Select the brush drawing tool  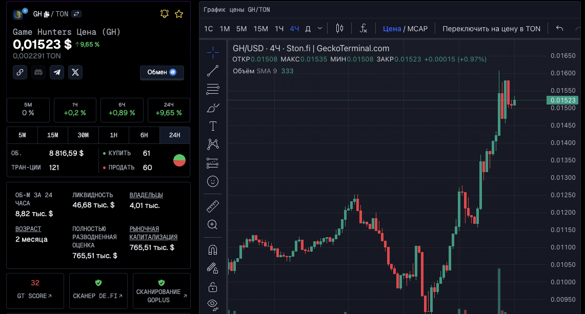click(x=213, y=108)
